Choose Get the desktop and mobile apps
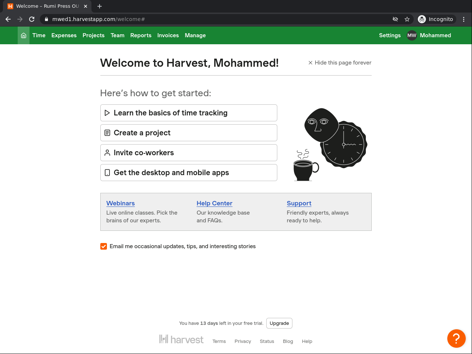The height and width of the screenshot is (354, 472). click(189, 173)
